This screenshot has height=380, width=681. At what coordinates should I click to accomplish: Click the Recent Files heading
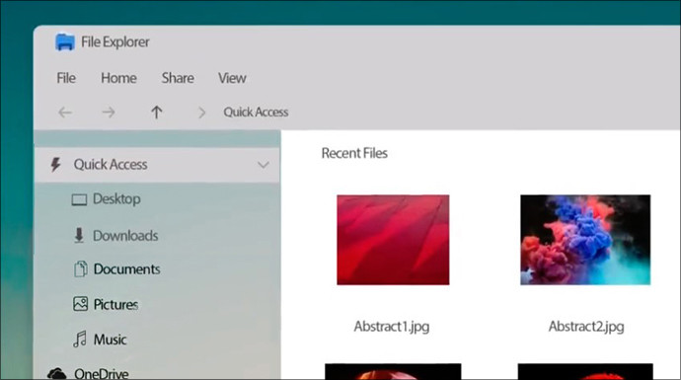click(x=354, y=153)
